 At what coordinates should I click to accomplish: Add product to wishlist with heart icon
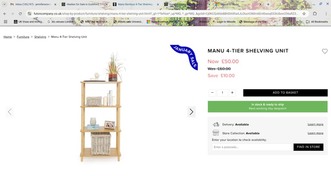(325, 51)
